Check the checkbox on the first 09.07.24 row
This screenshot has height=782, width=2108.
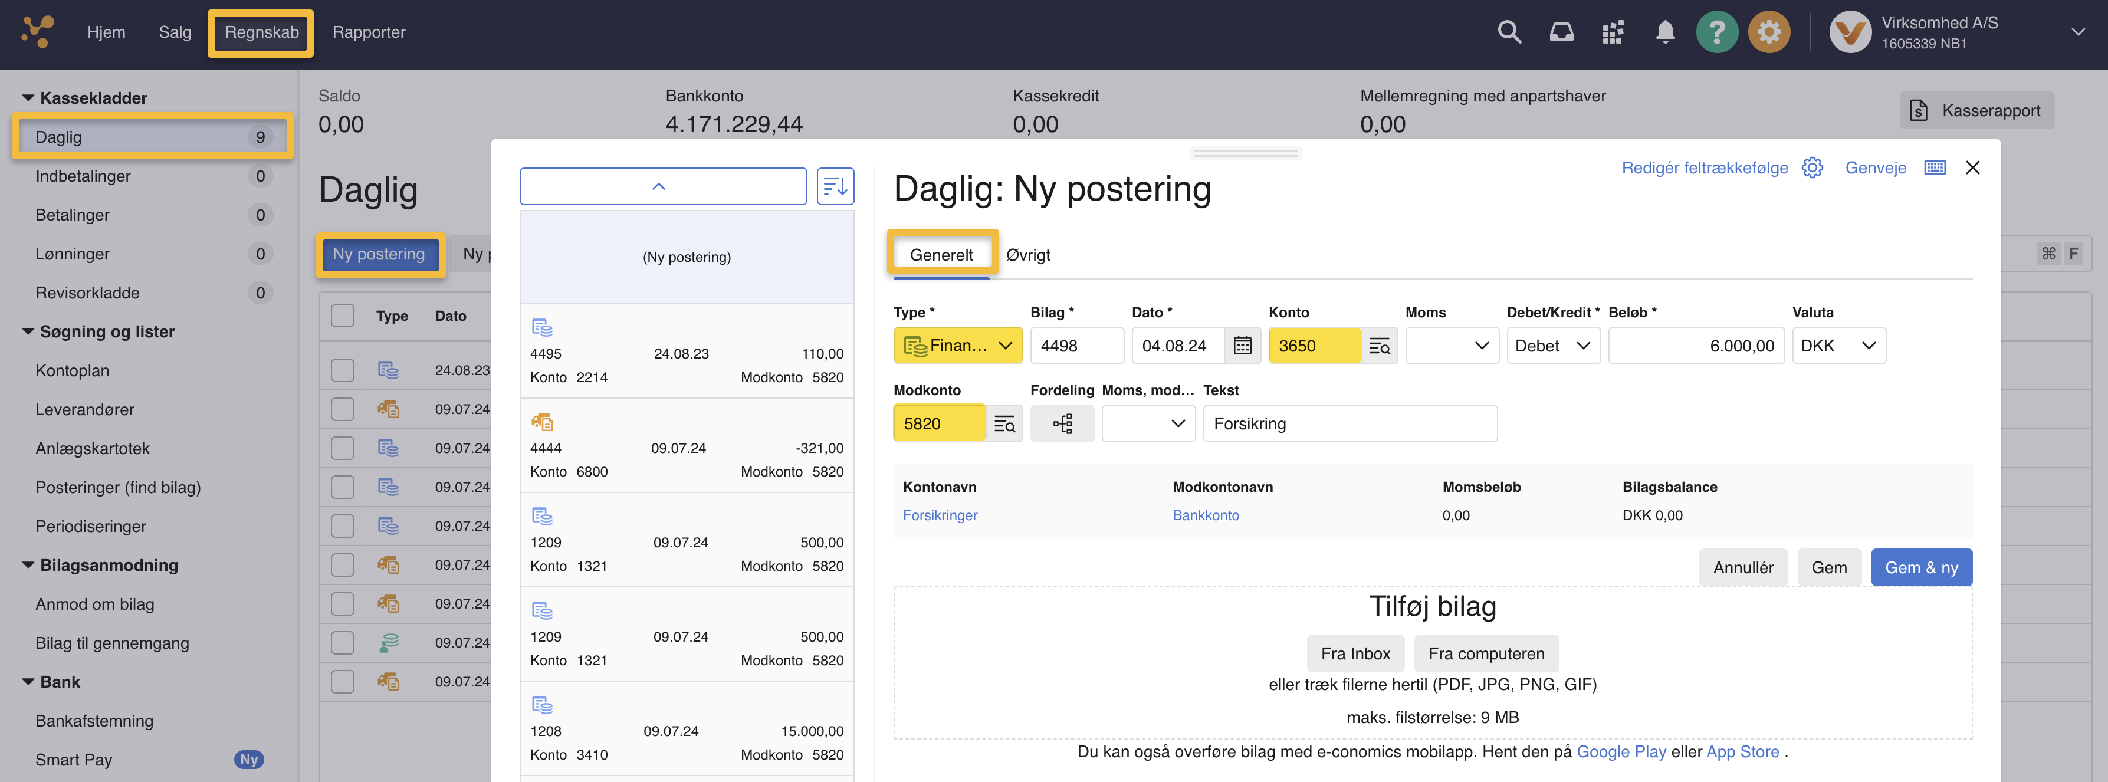pos(342,409)
